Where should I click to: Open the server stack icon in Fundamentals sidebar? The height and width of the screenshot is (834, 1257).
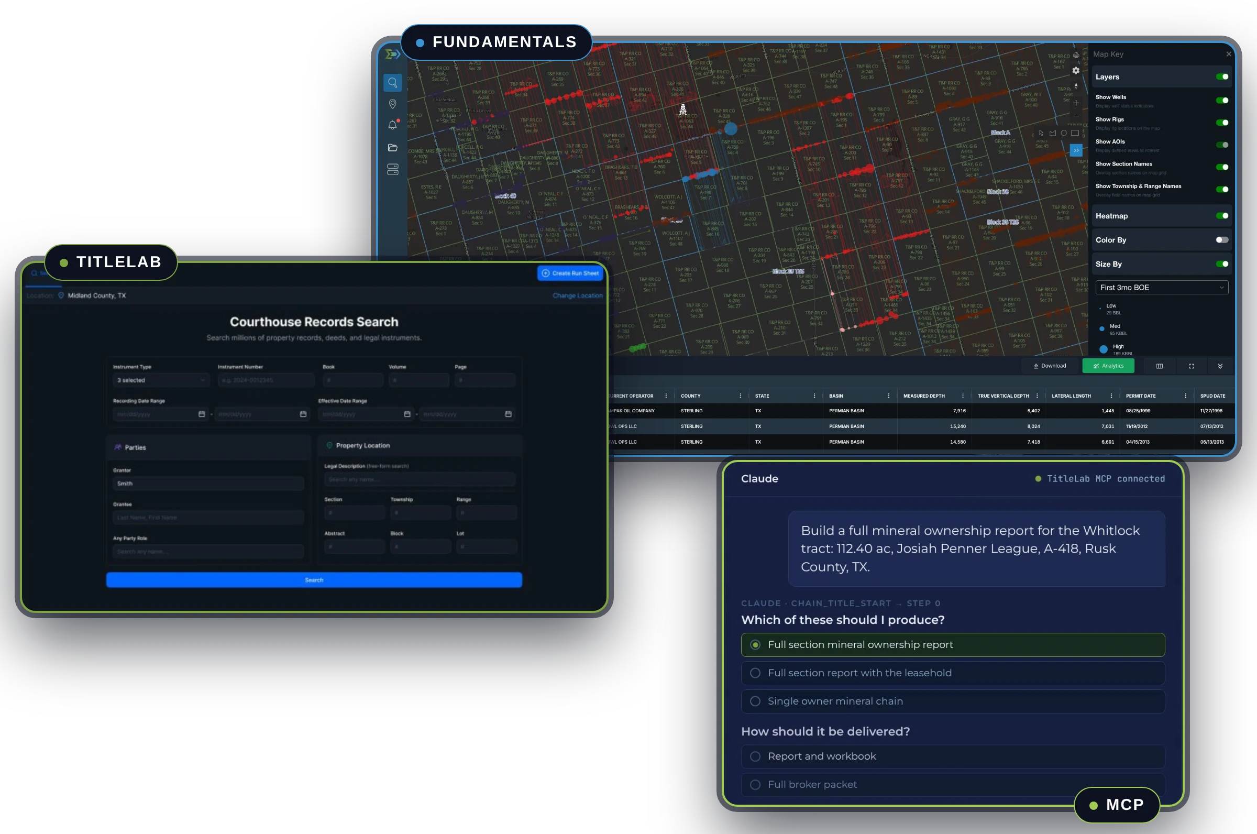click(392, 170)
